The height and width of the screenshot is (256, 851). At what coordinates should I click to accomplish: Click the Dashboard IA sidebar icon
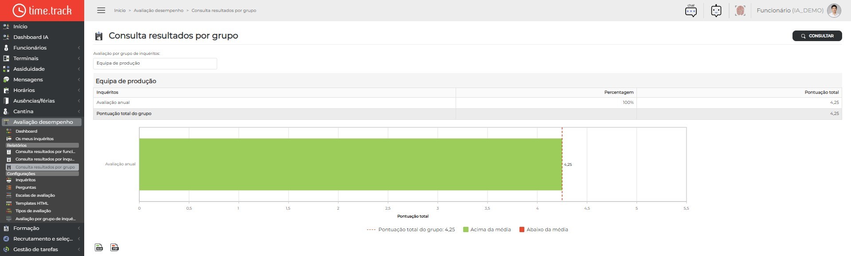click(x=6, y=37)
